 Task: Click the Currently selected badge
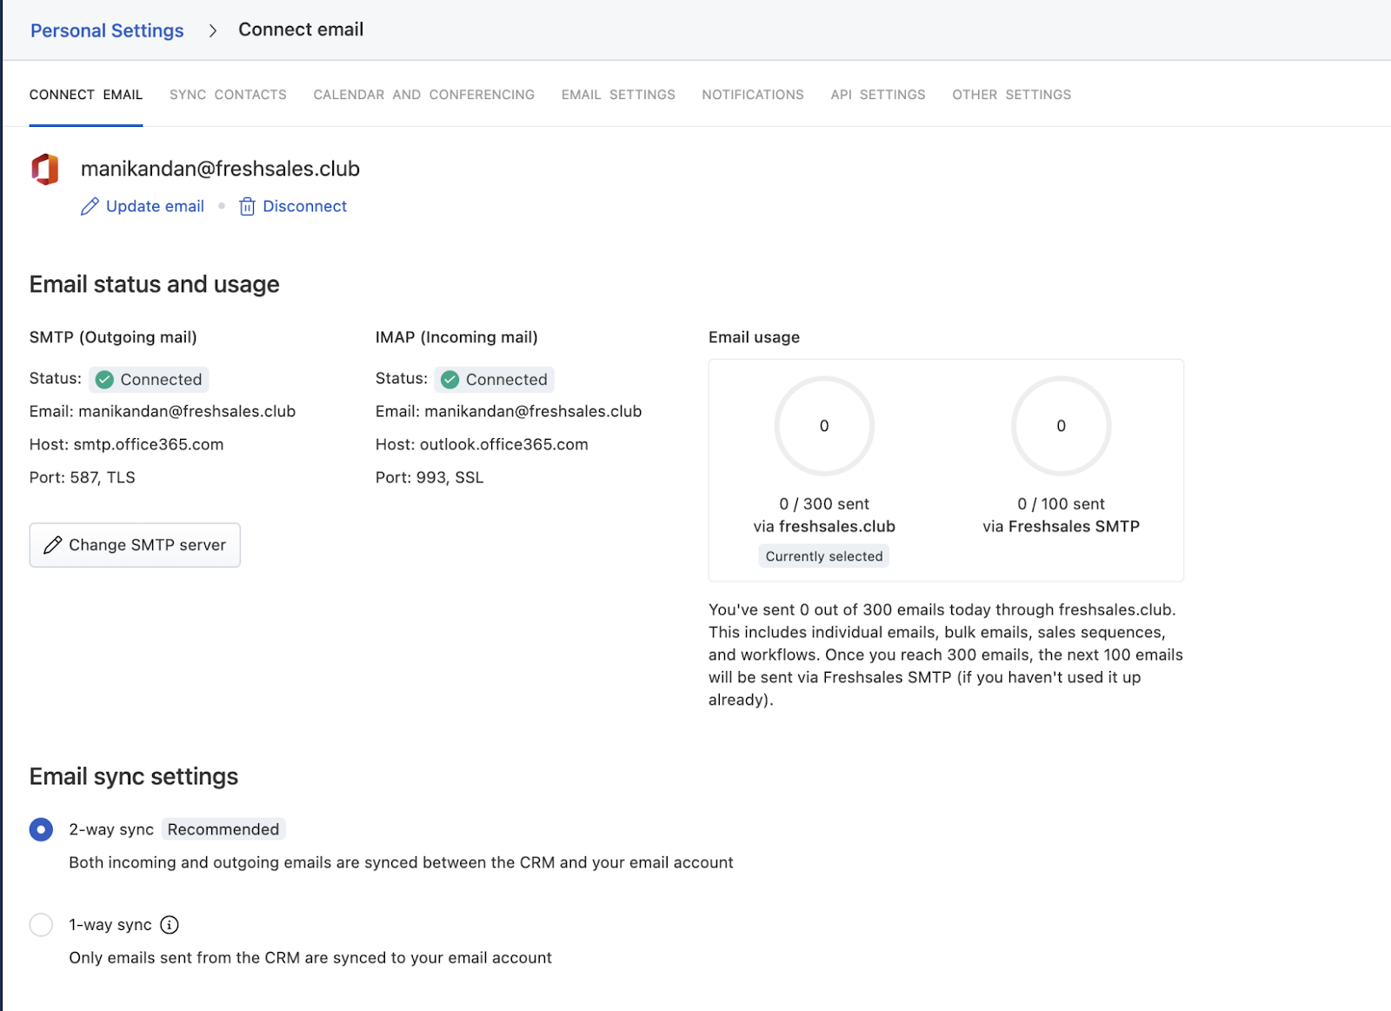(x=824, y=556)
